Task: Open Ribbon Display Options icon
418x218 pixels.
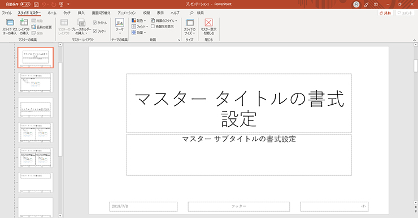Action: tap(376, 5)
